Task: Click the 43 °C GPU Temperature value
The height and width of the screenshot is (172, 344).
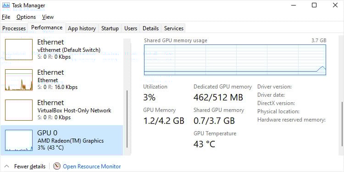Action: click(x=204, y=144)
